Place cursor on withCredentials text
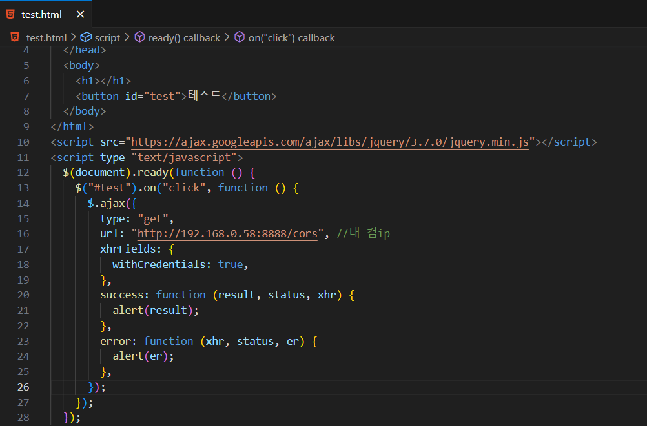The width and height of the screenshot is (647, 426). tap(159, 264)
